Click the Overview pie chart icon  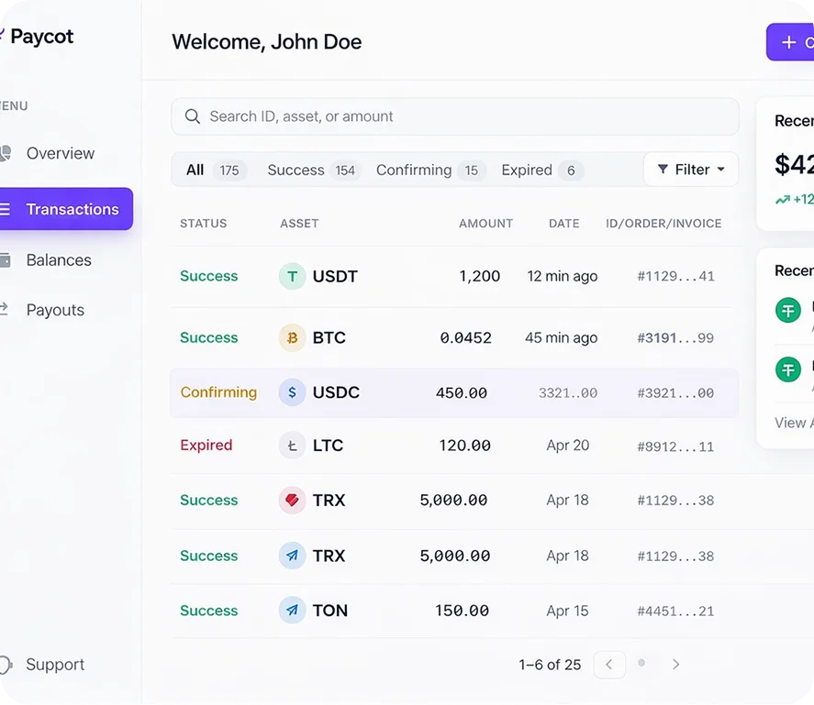pyautogui.click(x=5, y=153)
